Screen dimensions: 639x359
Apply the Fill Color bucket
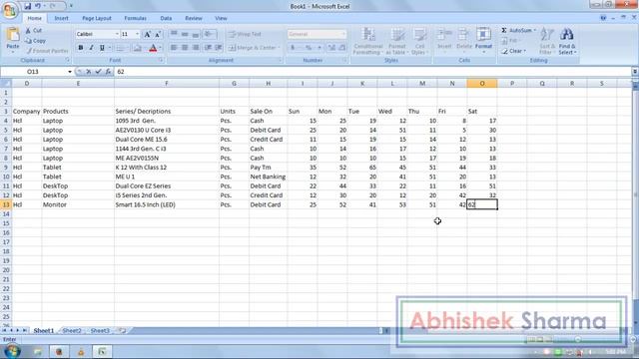[138, 48]
